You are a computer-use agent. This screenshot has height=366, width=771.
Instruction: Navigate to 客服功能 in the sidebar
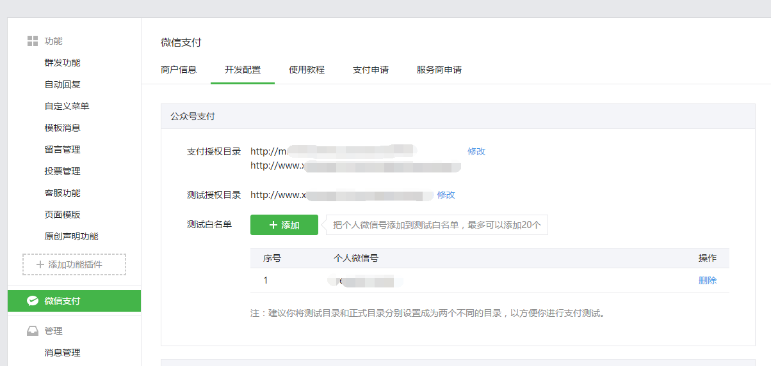(62, 193)
